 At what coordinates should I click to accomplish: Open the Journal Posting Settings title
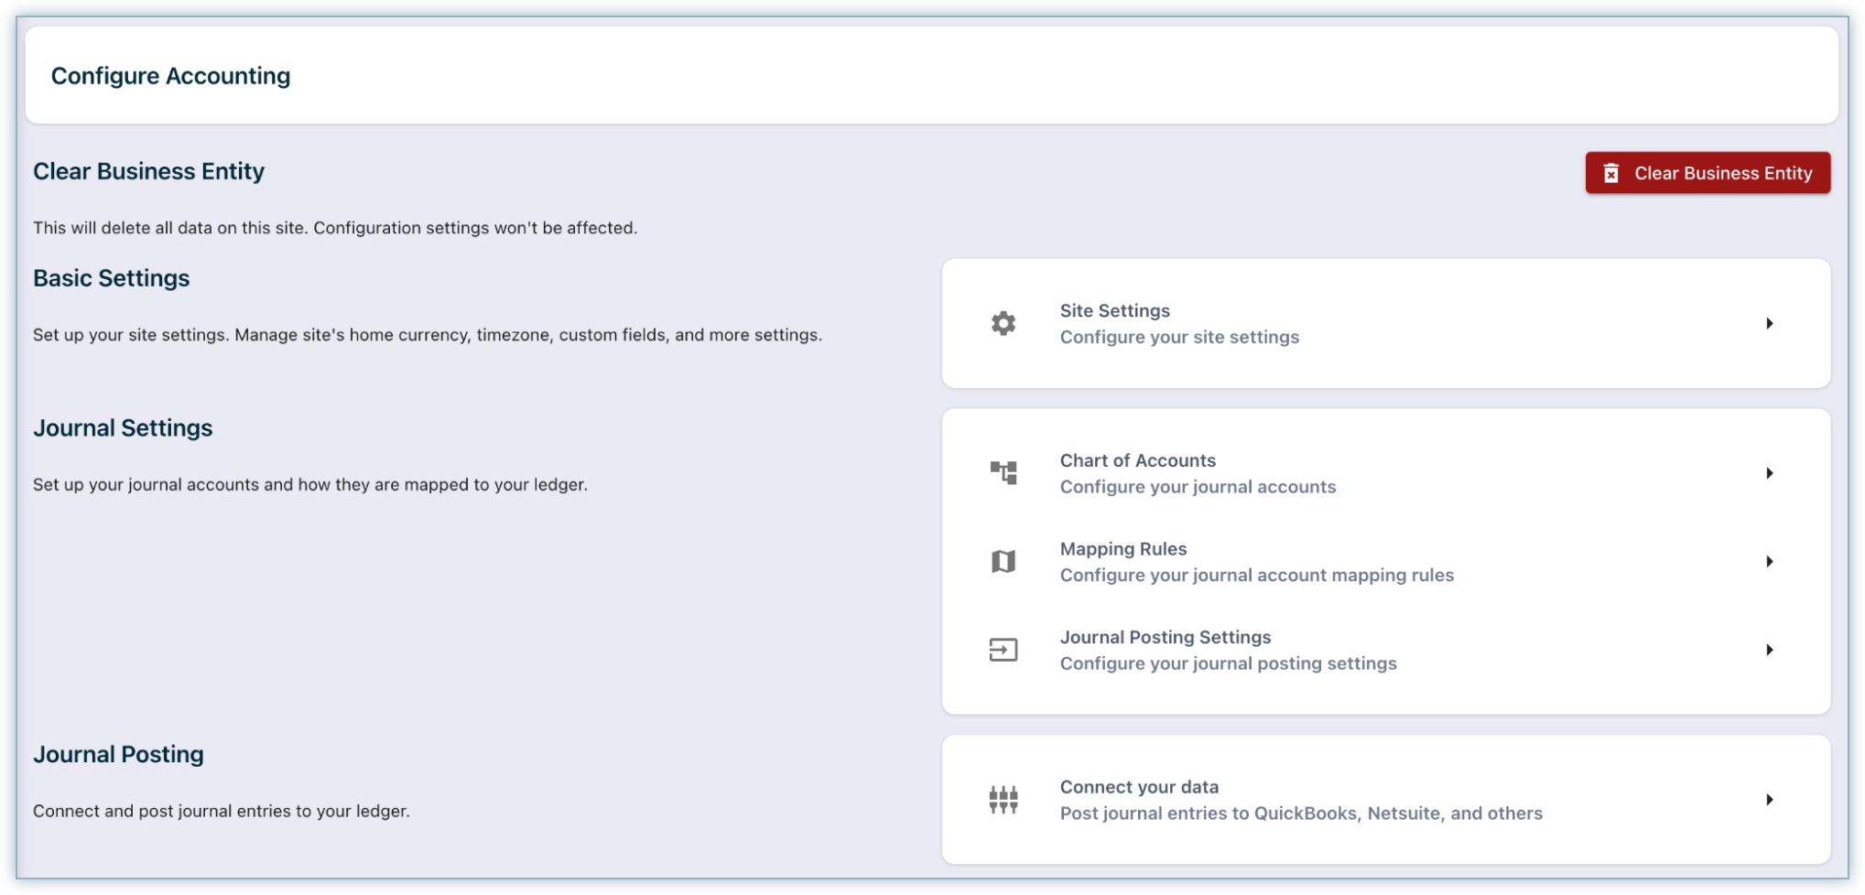tap(1165, 637)
